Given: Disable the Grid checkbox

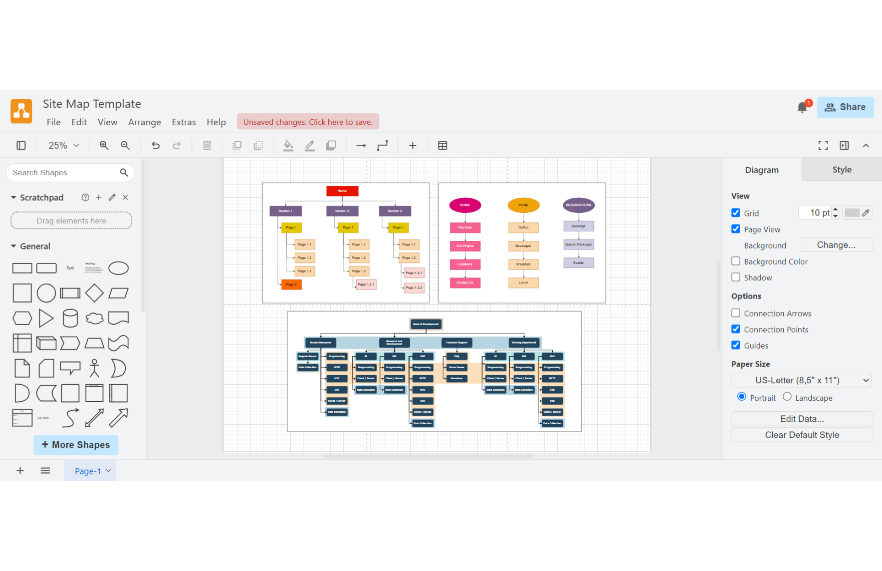Looking at the screenshot, I should (736, 213).
